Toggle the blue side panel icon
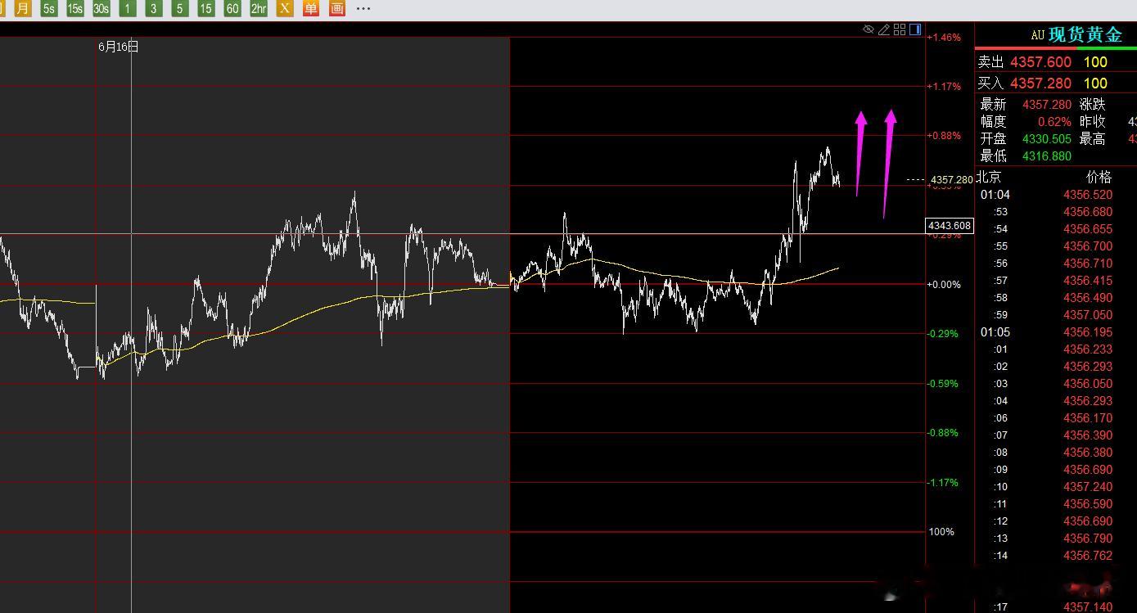 pyautogui.click(x=915, y=29)
